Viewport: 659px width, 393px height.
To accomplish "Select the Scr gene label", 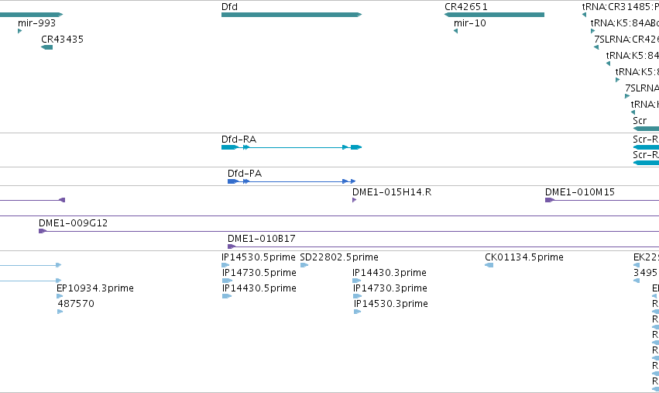I will [x=640, y=121].
